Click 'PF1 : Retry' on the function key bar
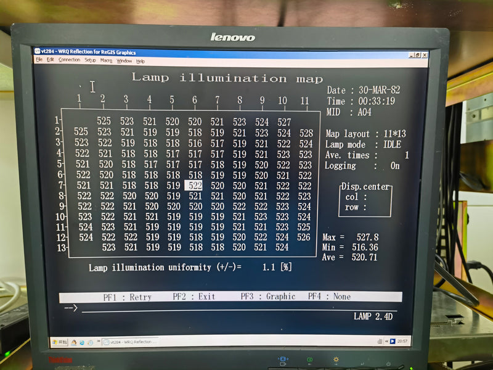 tap(128, 297)
